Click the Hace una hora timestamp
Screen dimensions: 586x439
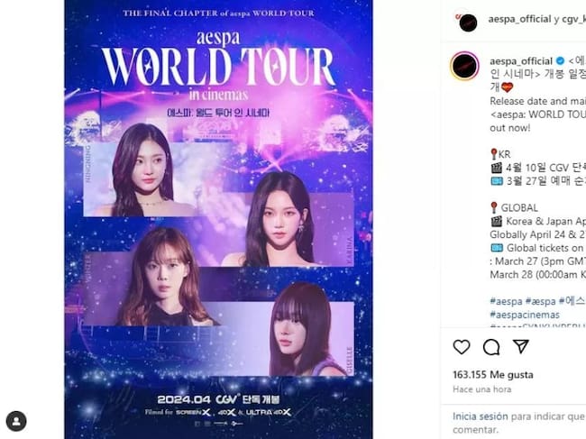tap(481, 389)
